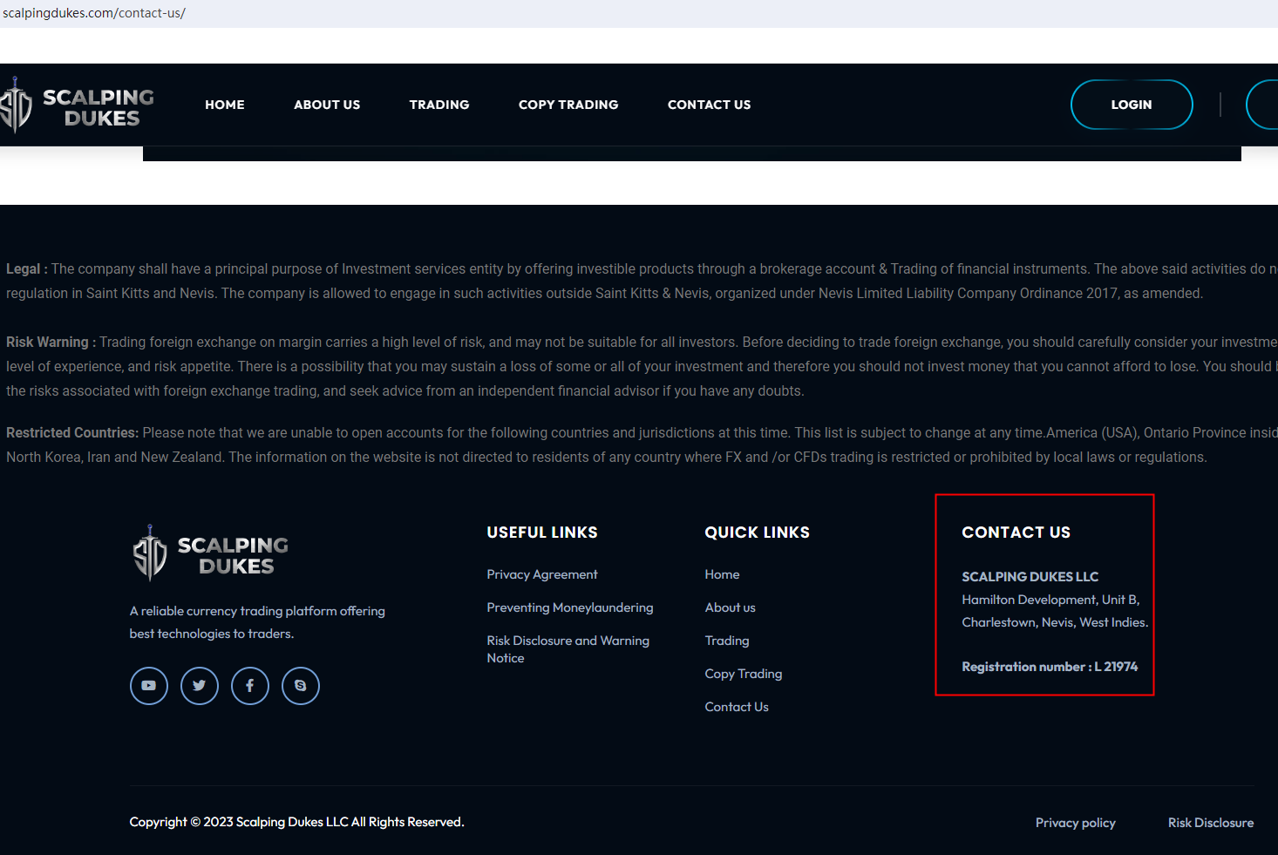The height and width of the screenshot is (855, 1278).
Task: Open the Preventing Moneylaundering link
Action: pyautogui.click(x=570, y=607)
